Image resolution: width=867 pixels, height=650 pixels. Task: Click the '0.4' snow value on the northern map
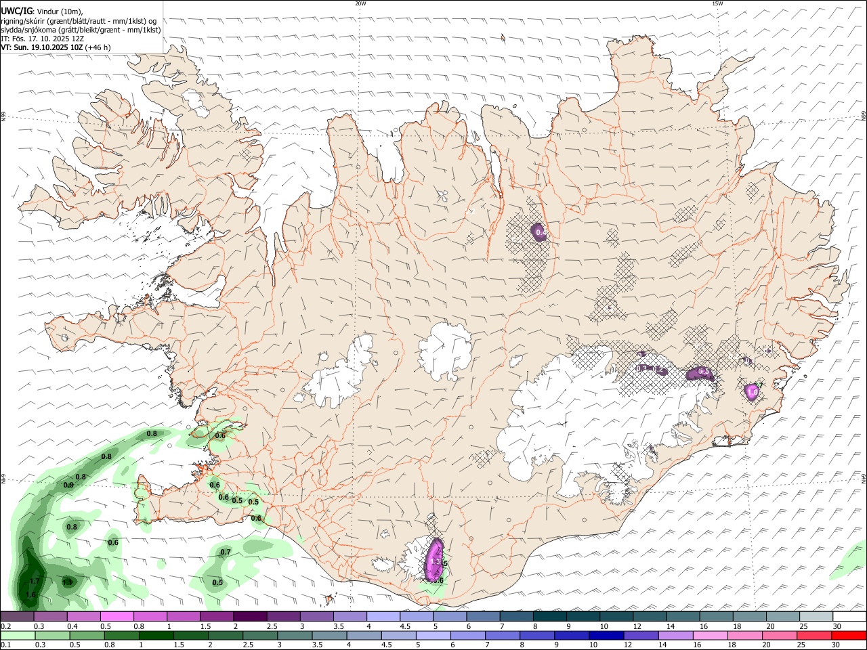(541, 233)
